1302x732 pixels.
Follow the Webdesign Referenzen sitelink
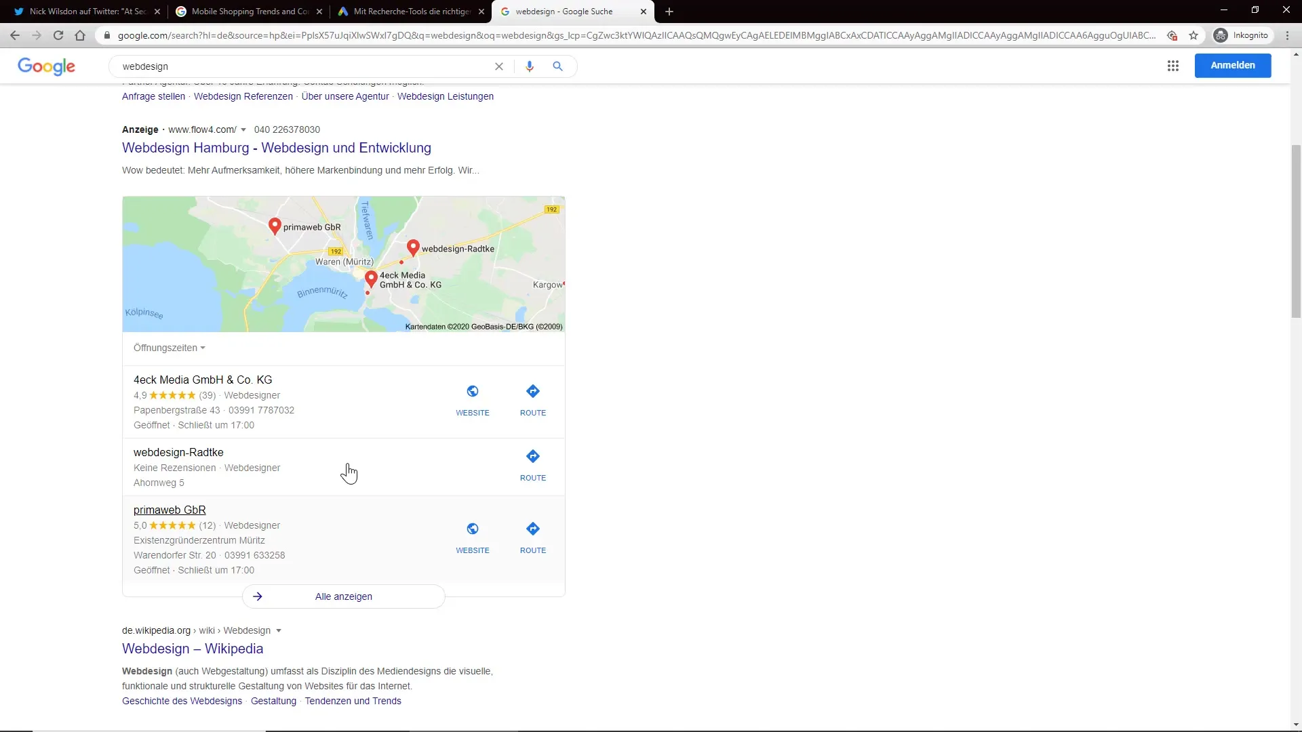(243, 96)
